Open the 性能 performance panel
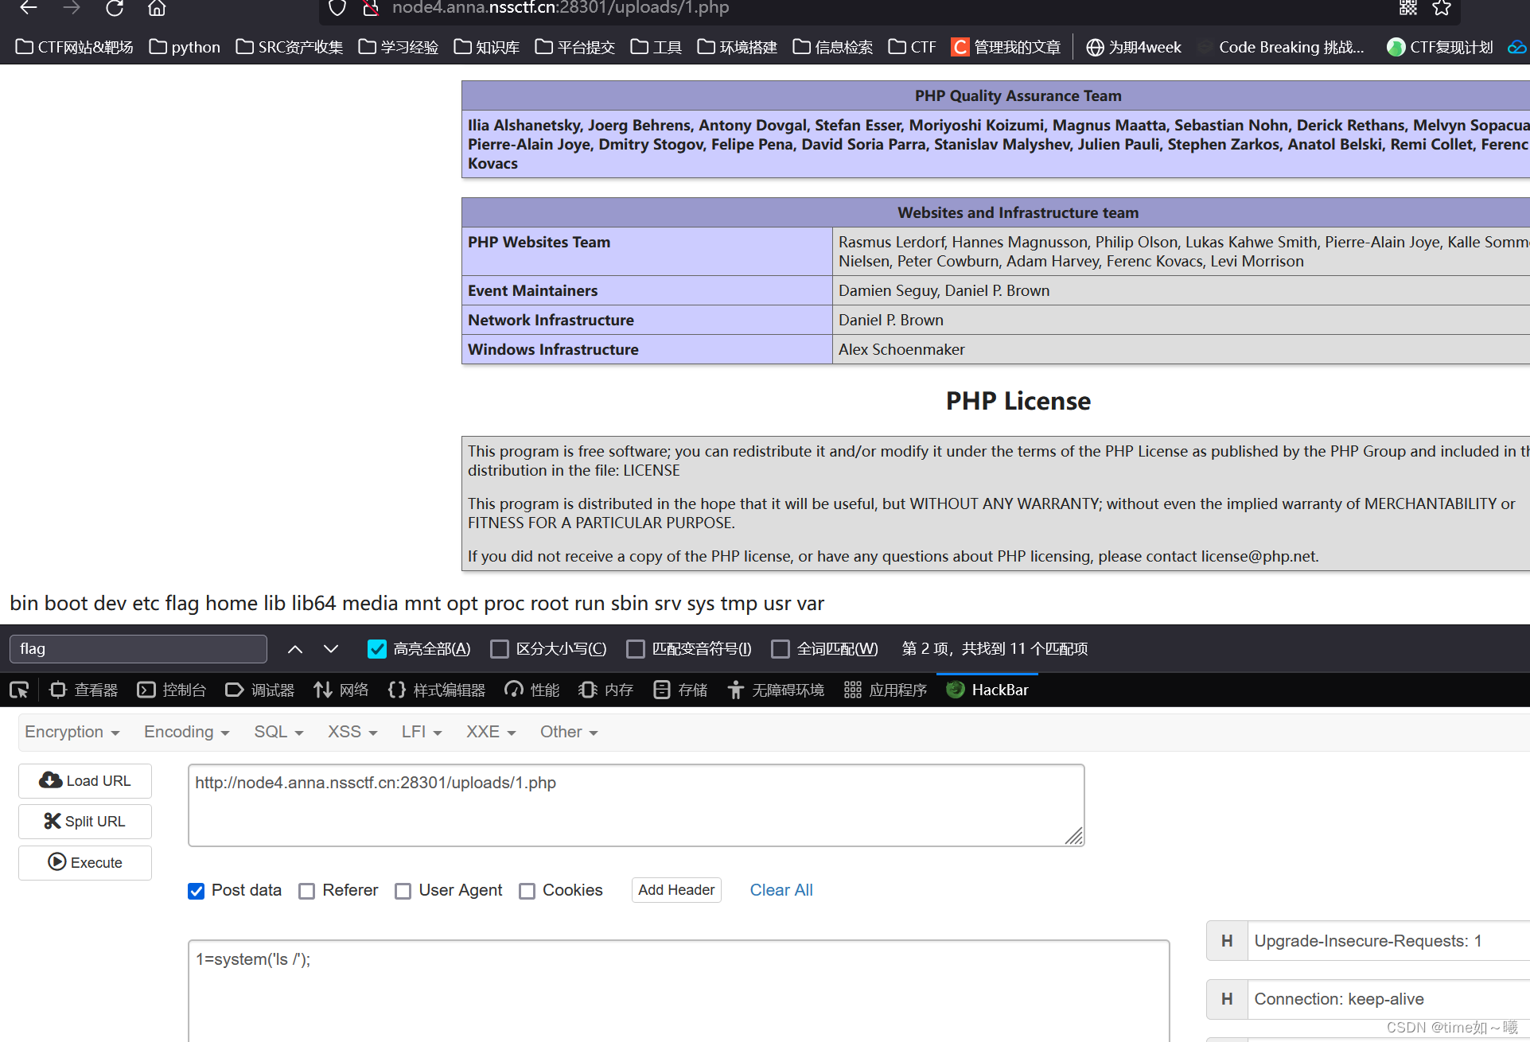 [532, 690]
